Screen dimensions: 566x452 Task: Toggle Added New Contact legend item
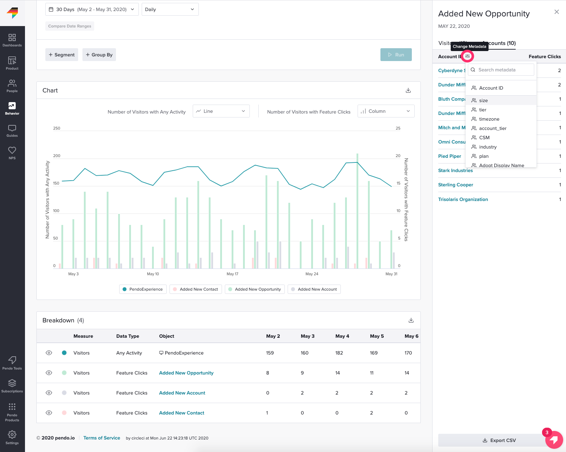196,289
